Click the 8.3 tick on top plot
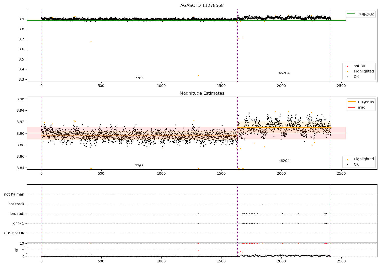Screen dimensions: 381x267 point(22,79)
